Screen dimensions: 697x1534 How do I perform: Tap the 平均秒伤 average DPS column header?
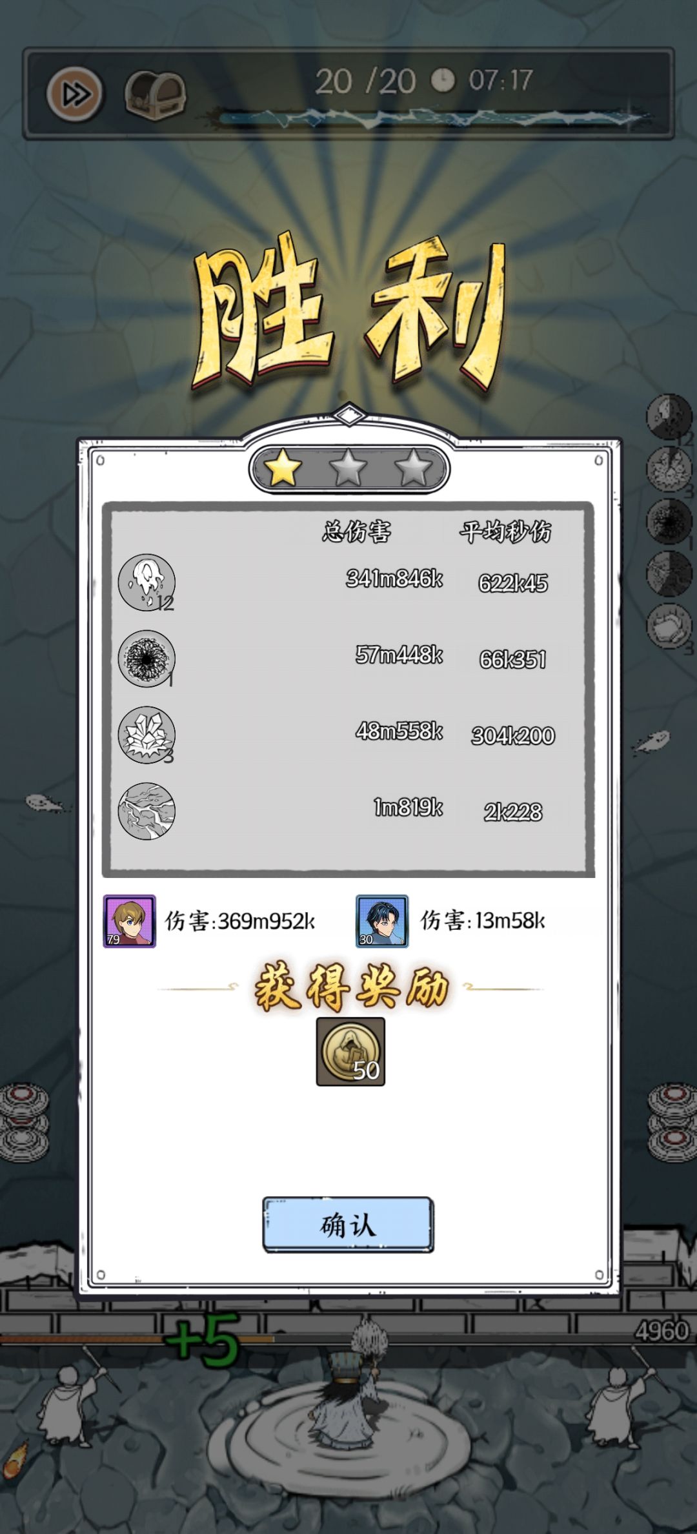(x=505, y=531)
